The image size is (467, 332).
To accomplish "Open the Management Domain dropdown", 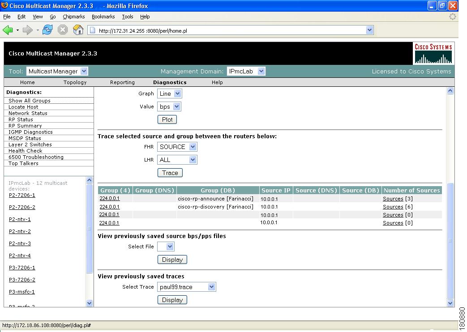I will tap(246, 71).
